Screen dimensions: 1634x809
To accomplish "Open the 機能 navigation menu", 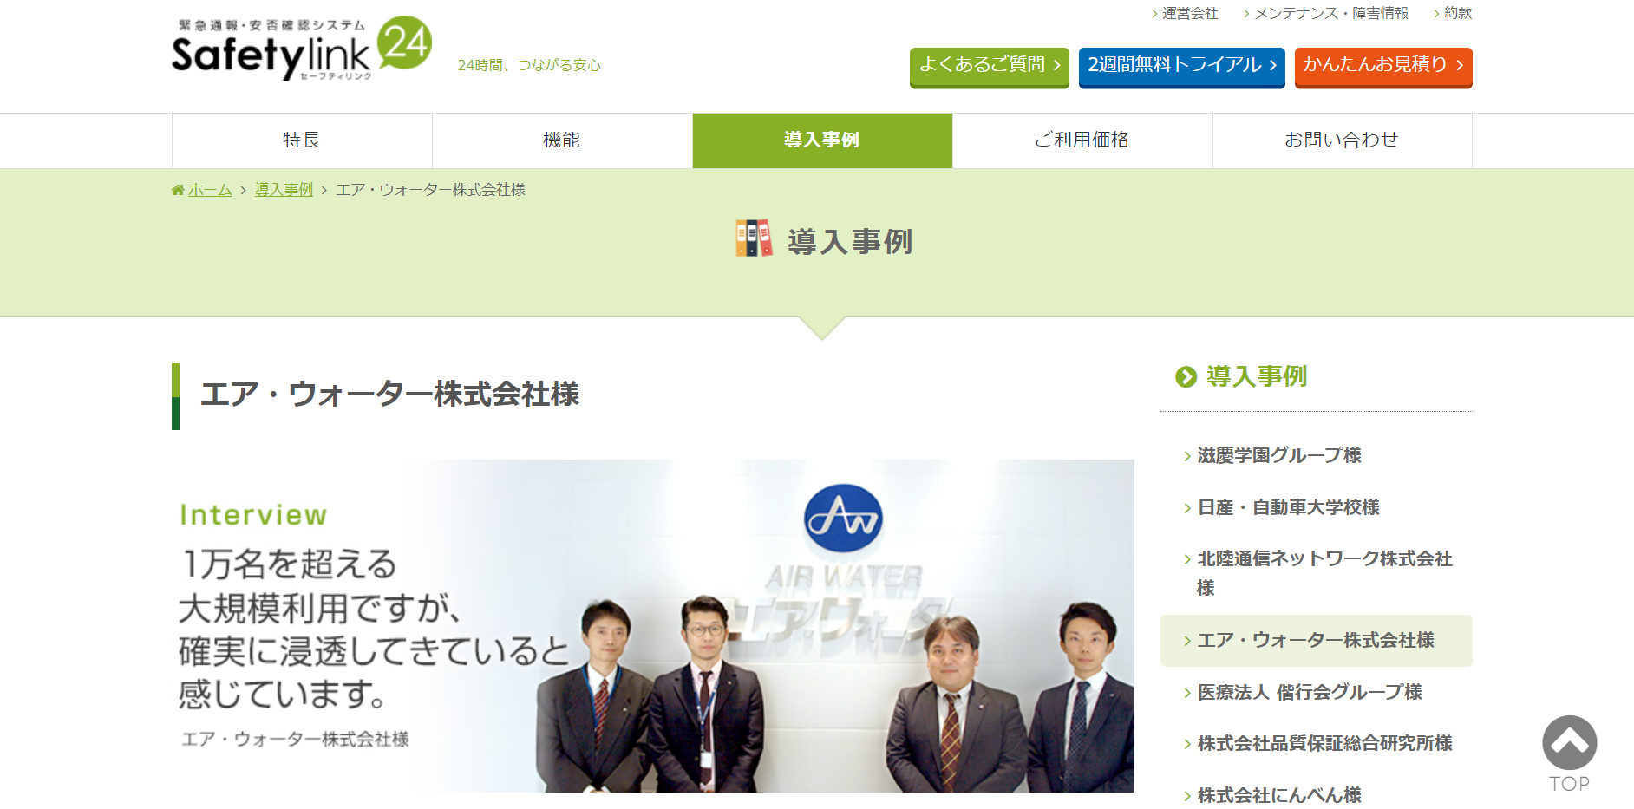I will click(560, 140).
